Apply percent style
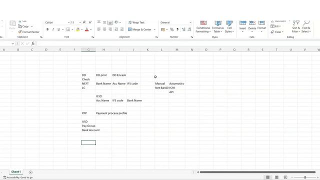The height and width of the screenshot is (180, 320). click(x=172, y=29)
